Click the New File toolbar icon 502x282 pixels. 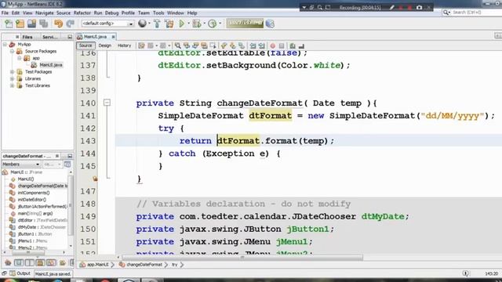coord(9,23)
